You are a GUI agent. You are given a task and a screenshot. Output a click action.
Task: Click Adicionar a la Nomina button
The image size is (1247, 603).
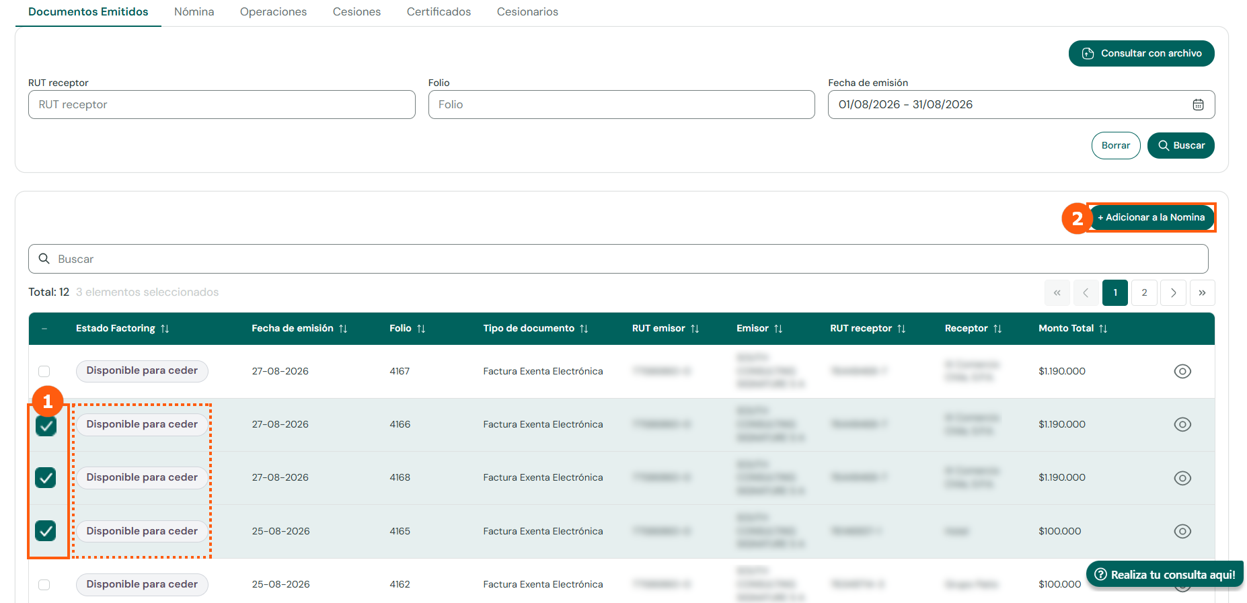click(1151, 217)
